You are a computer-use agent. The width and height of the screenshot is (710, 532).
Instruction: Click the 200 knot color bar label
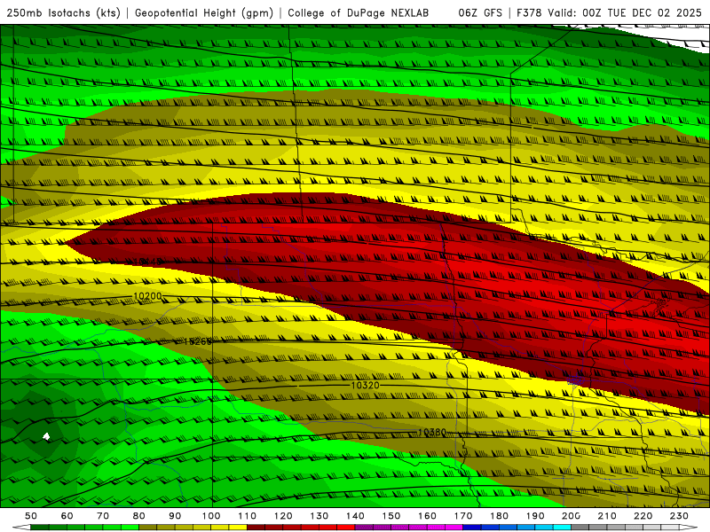[x=571, y=516]
